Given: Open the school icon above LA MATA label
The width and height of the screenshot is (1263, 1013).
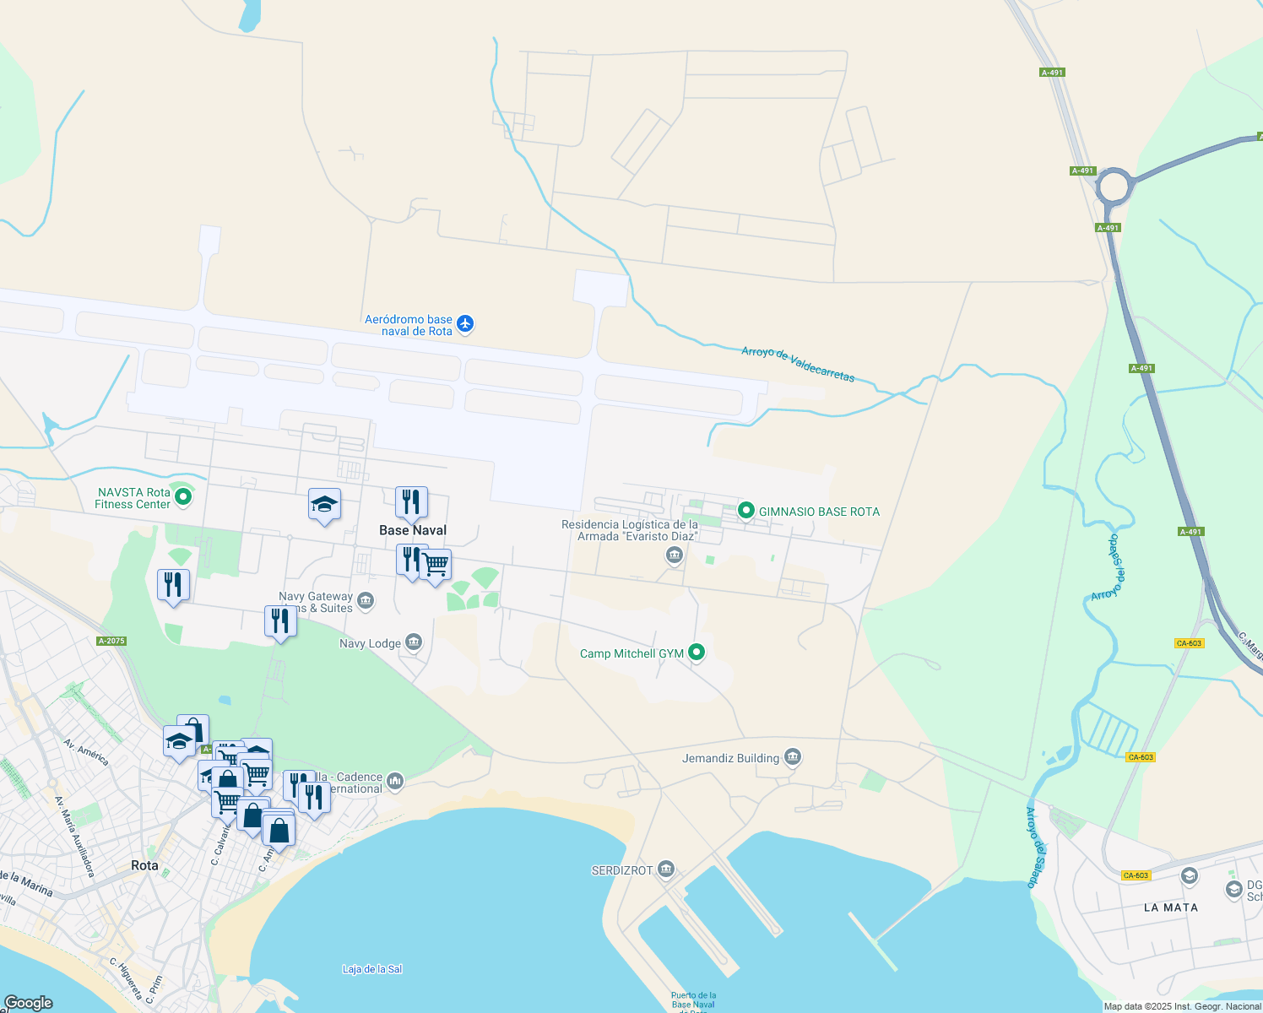Looking at the screenshot, I should 1190,875.
